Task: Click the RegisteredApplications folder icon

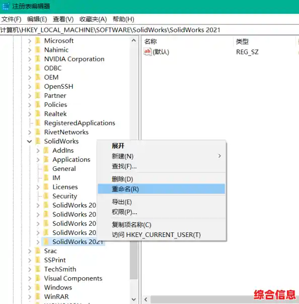Action: pyautogui.click(x=38, y=123)
